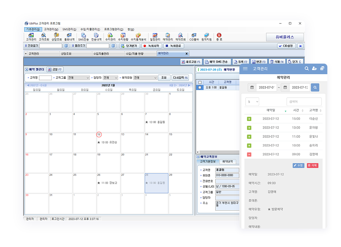The image size is (341, 247).
Task: Open 수지통계분석 statistics icon
Action: [138, 37]
